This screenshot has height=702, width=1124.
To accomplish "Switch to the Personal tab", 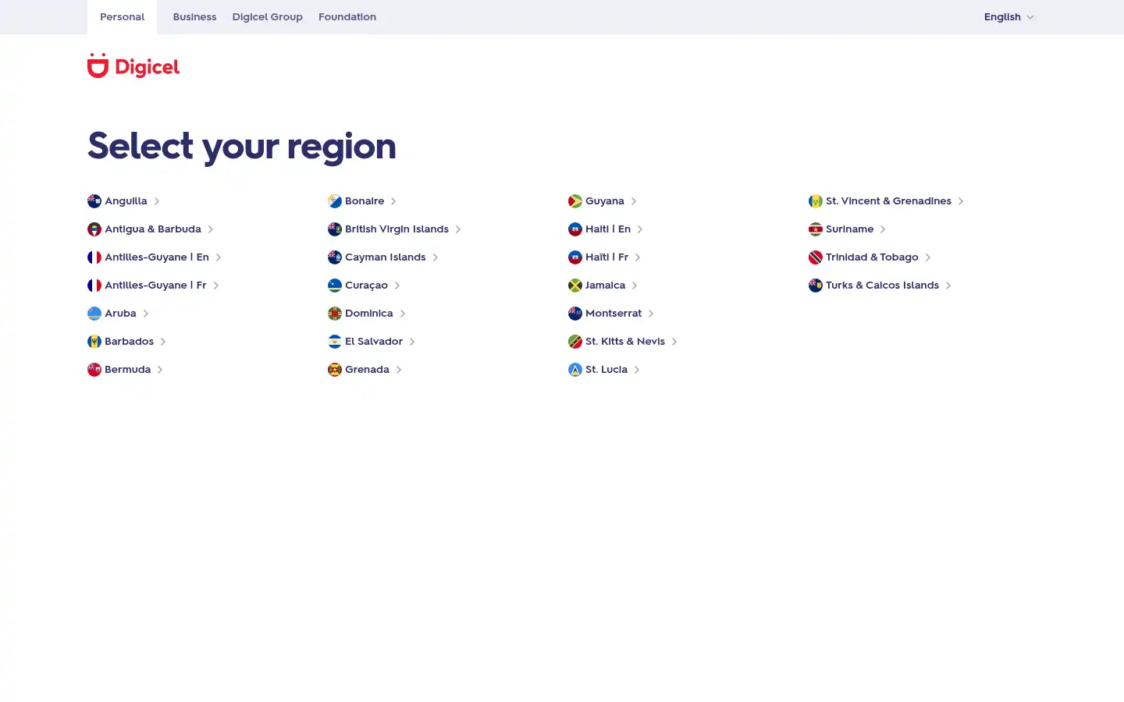I will coord(122,17).
